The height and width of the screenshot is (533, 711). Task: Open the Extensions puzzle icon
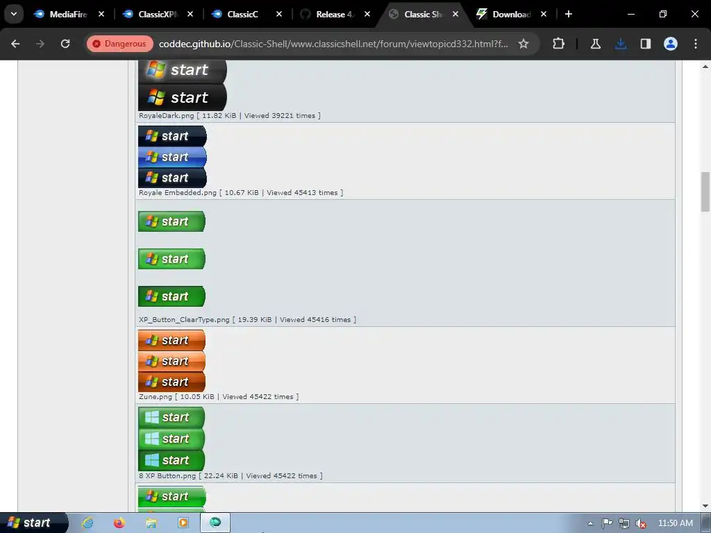tap(559, 44)
